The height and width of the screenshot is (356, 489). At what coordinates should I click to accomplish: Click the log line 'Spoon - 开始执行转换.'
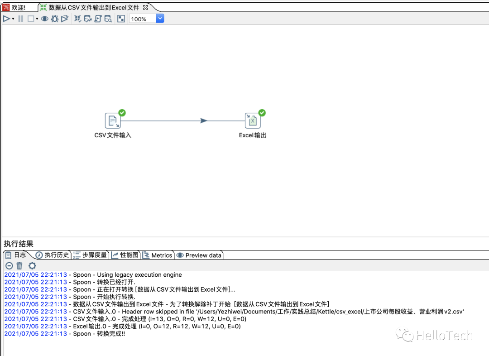pos(70,297)
